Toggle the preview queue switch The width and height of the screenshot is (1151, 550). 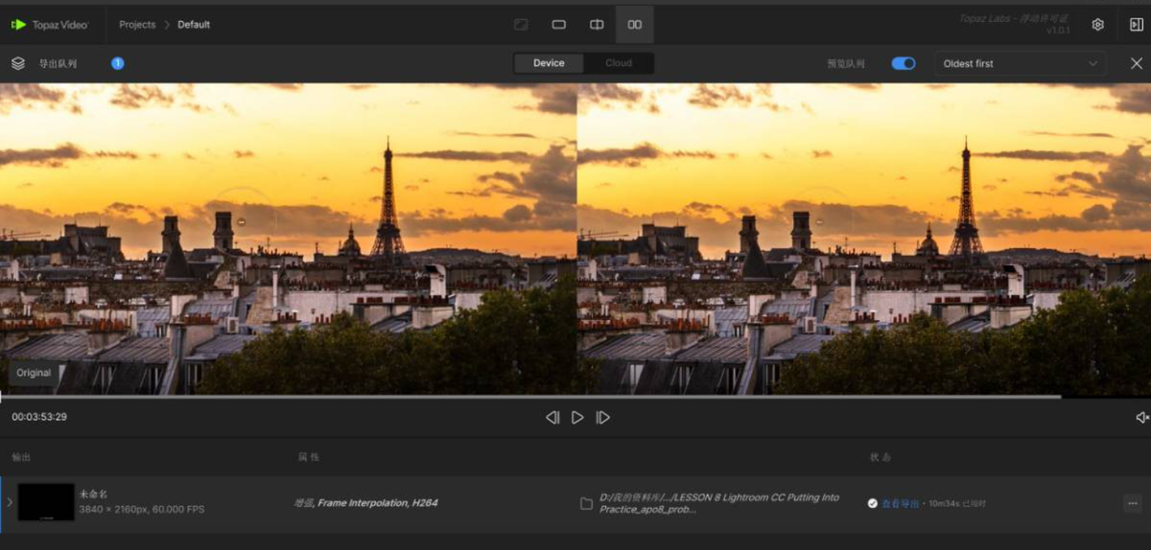(903, 63)
